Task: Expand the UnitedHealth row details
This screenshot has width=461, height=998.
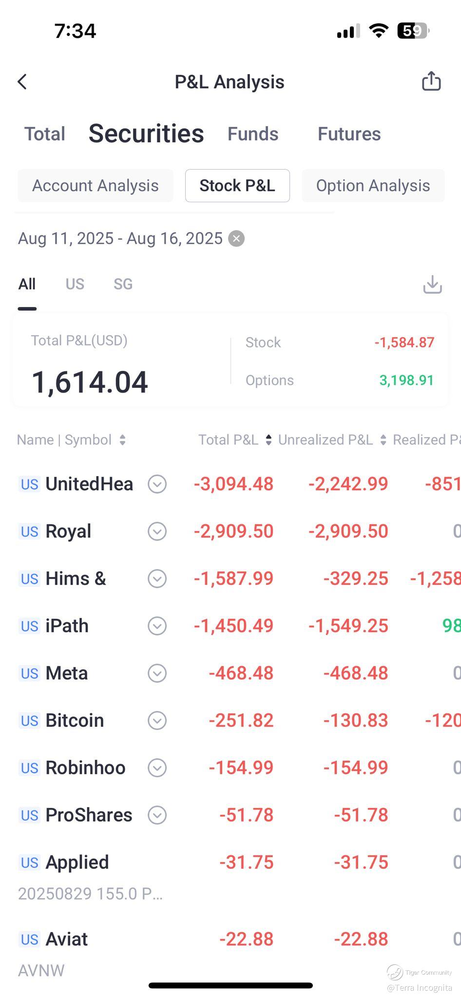Action: point(157,484)
